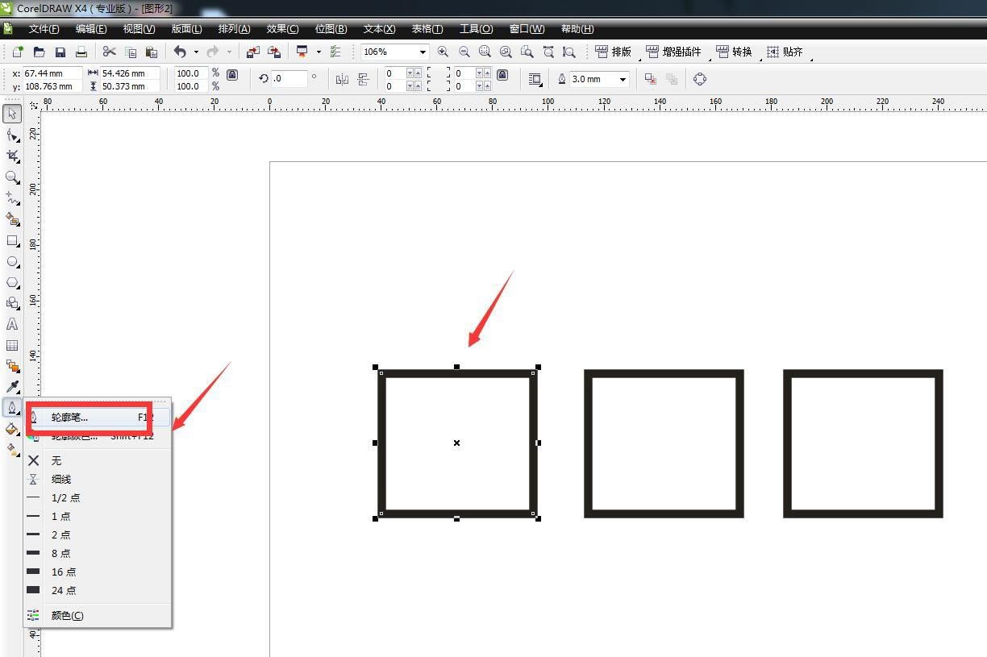Click the 贴齐 snap button
The height and width of the screenshot is (657, 987).
tap(785, 52)
